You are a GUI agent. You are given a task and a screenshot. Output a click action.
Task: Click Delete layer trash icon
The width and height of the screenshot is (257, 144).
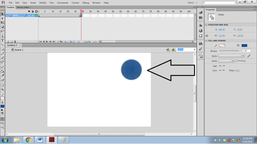[x=15, y=42]
